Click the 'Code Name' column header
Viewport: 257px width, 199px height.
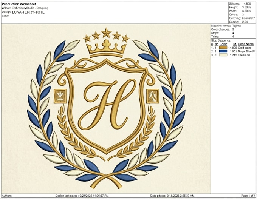click(246, 44)
